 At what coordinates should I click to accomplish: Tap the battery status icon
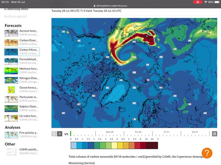pos(217,2)
